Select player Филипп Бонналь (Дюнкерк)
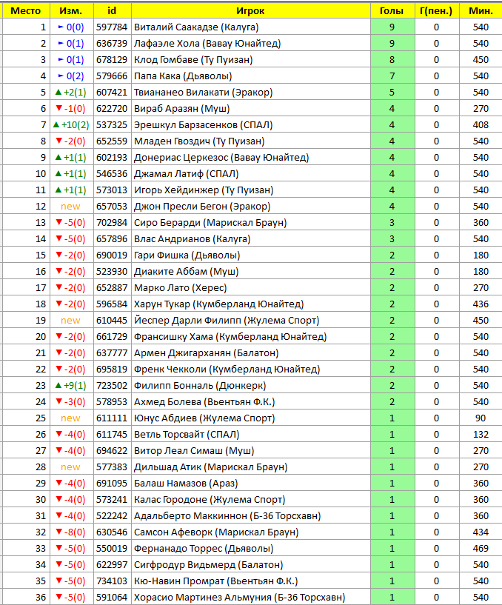The image size is (502, 605). click(200, 386)
